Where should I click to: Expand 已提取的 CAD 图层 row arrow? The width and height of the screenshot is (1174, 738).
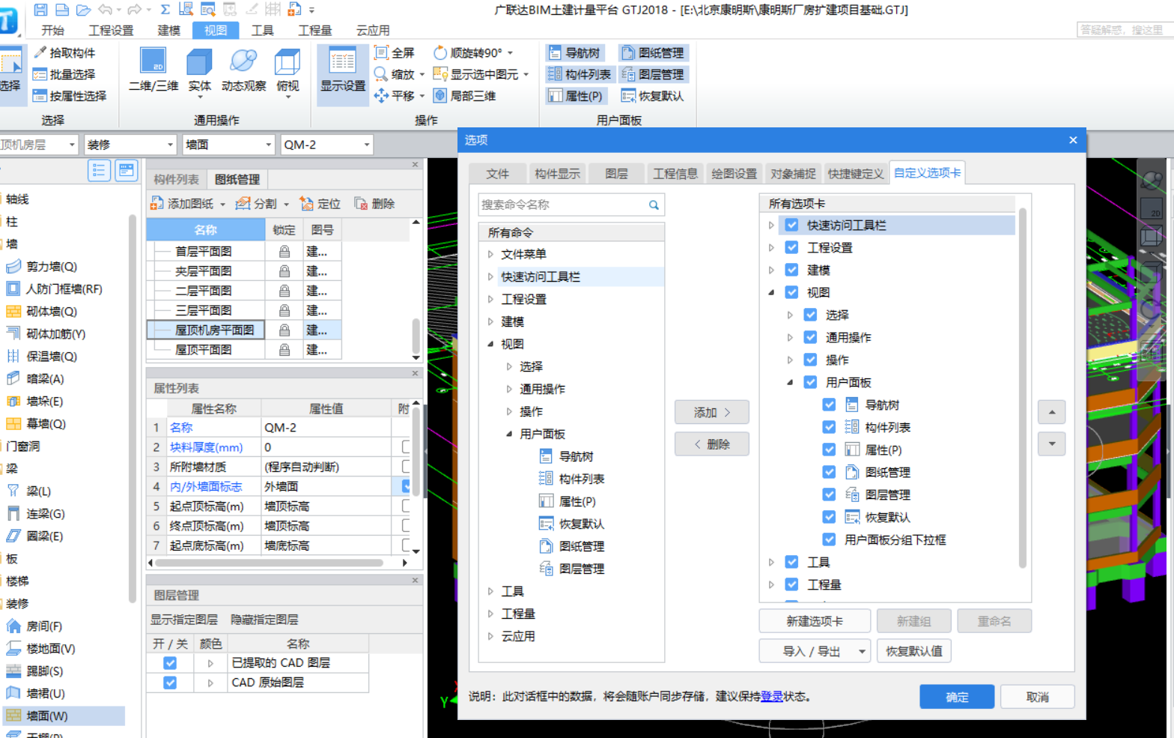[210, 663]
